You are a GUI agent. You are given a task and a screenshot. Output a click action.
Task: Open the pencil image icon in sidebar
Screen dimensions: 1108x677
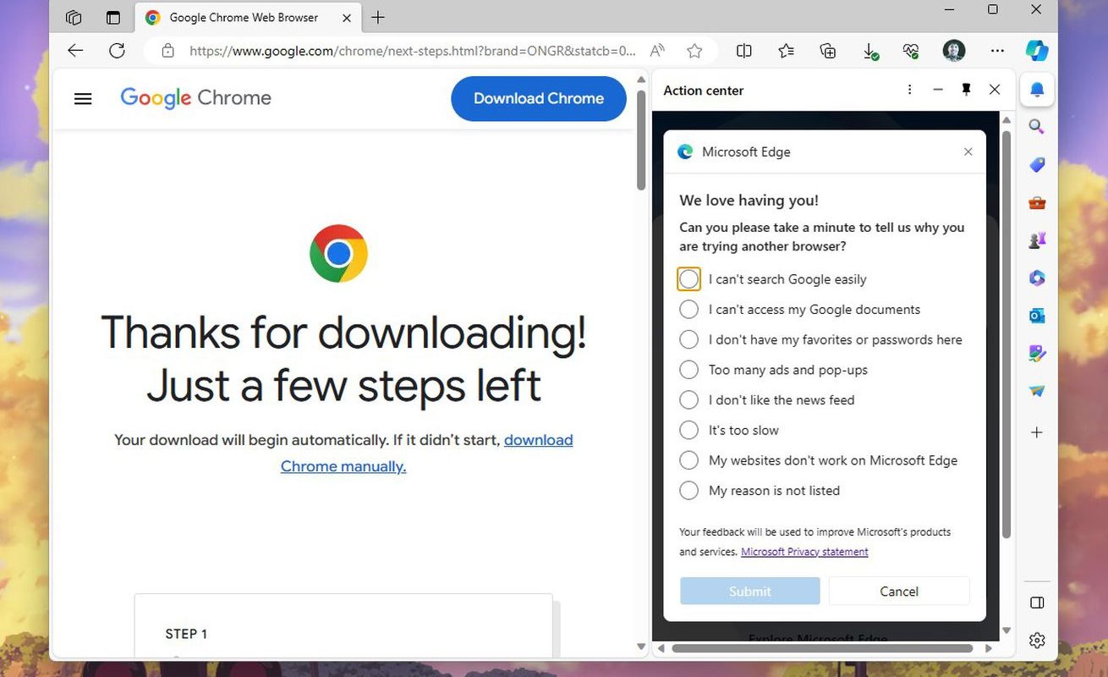click(1037, 354)
